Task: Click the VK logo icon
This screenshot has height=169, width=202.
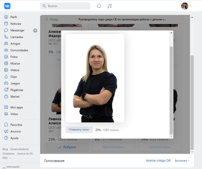Action: [7, 6]
